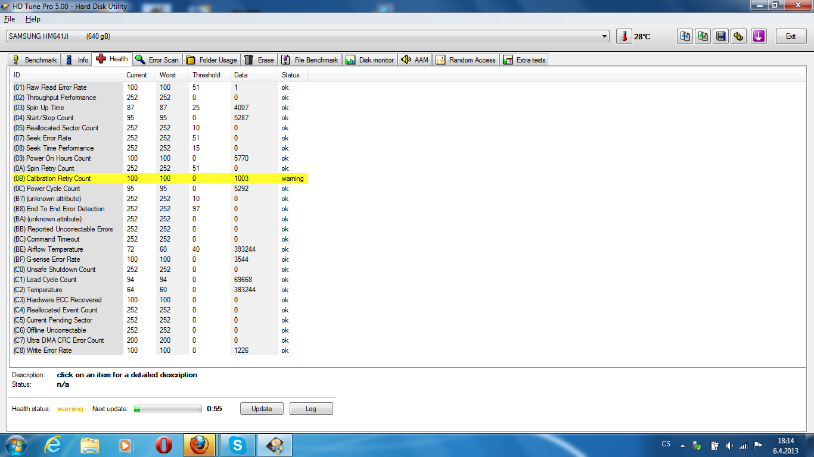The image size is (814, 457).
Task: Launch Opera browser from the taskbar
Action: pos(163,445)
